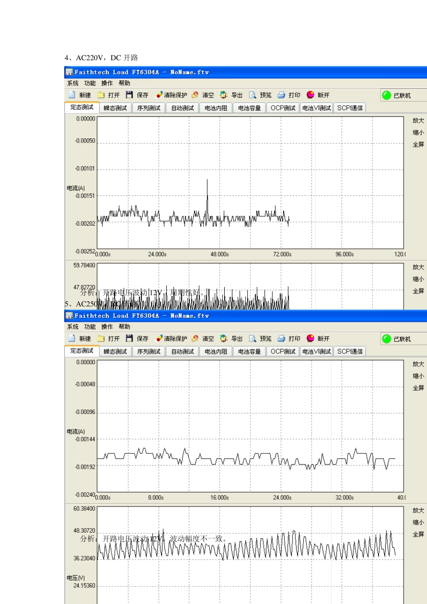The height and width of the screenshot is (604, 427).
Task: Open the 系统 menu in the upper window
Action: pos(72,83)
